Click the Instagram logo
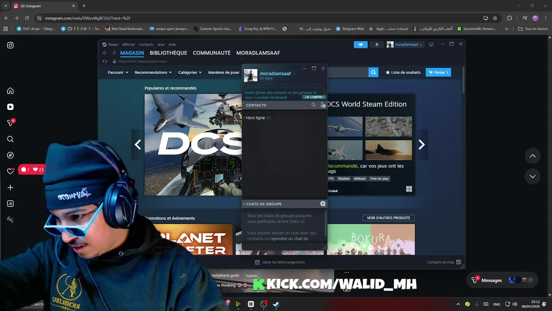Image resolution: width=552 pixels, height=311 pixels. click(10, 45)
